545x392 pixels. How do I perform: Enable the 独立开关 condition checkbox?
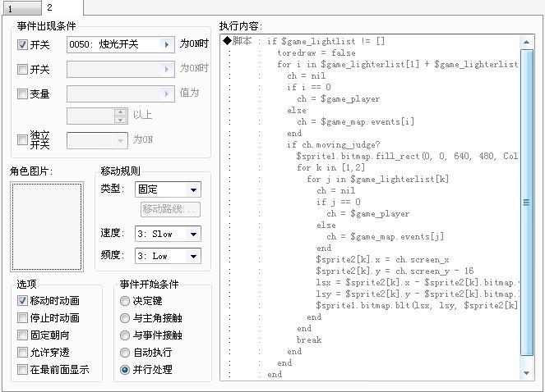click(x=22, y=139)
